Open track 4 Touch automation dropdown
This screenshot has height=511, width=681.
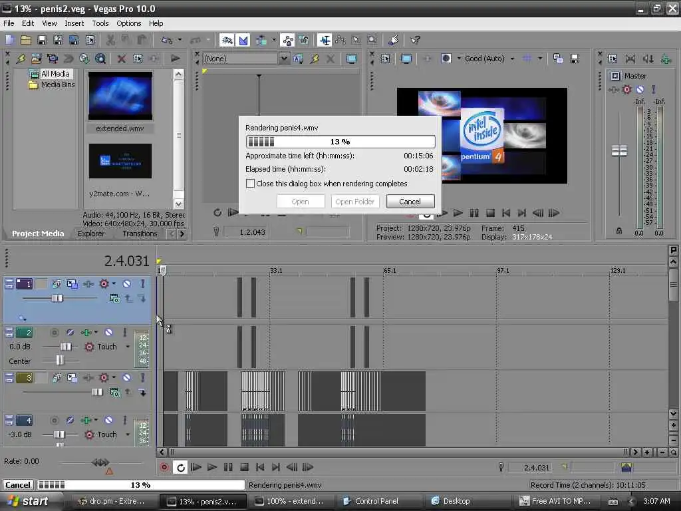pos(128,434)
